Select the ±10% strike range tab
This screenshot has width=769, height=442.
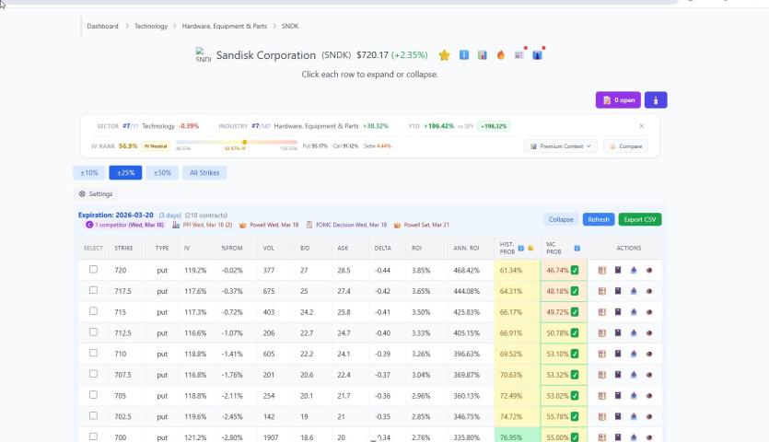pyautogui.click(x=89, y=173)
